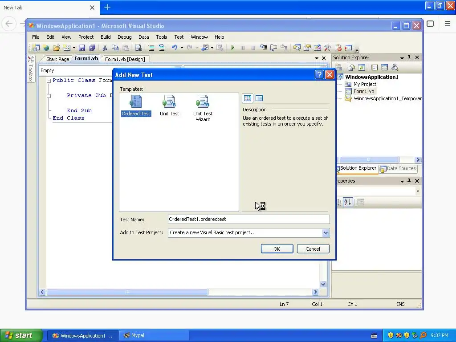Save Form1.vb with the floppy icon

(x=82, y=48)
